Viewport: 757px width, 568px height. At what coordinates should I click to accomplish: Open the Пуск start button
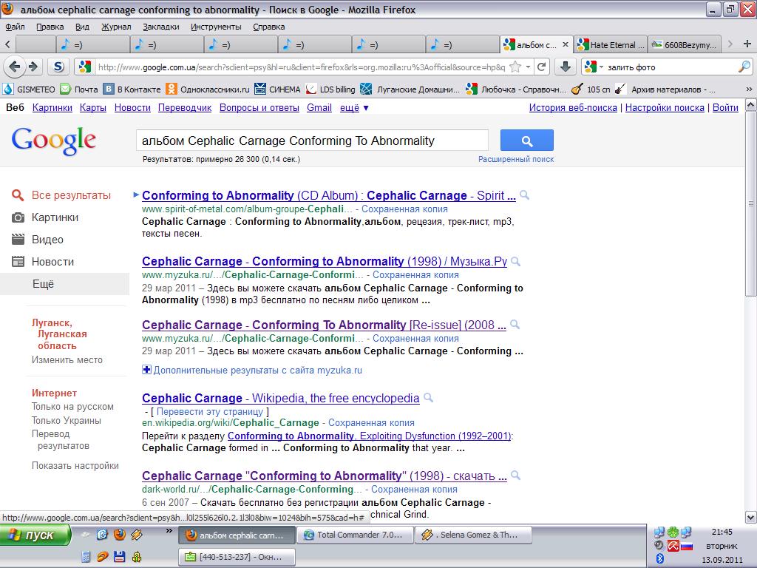[x=35, y=535]
